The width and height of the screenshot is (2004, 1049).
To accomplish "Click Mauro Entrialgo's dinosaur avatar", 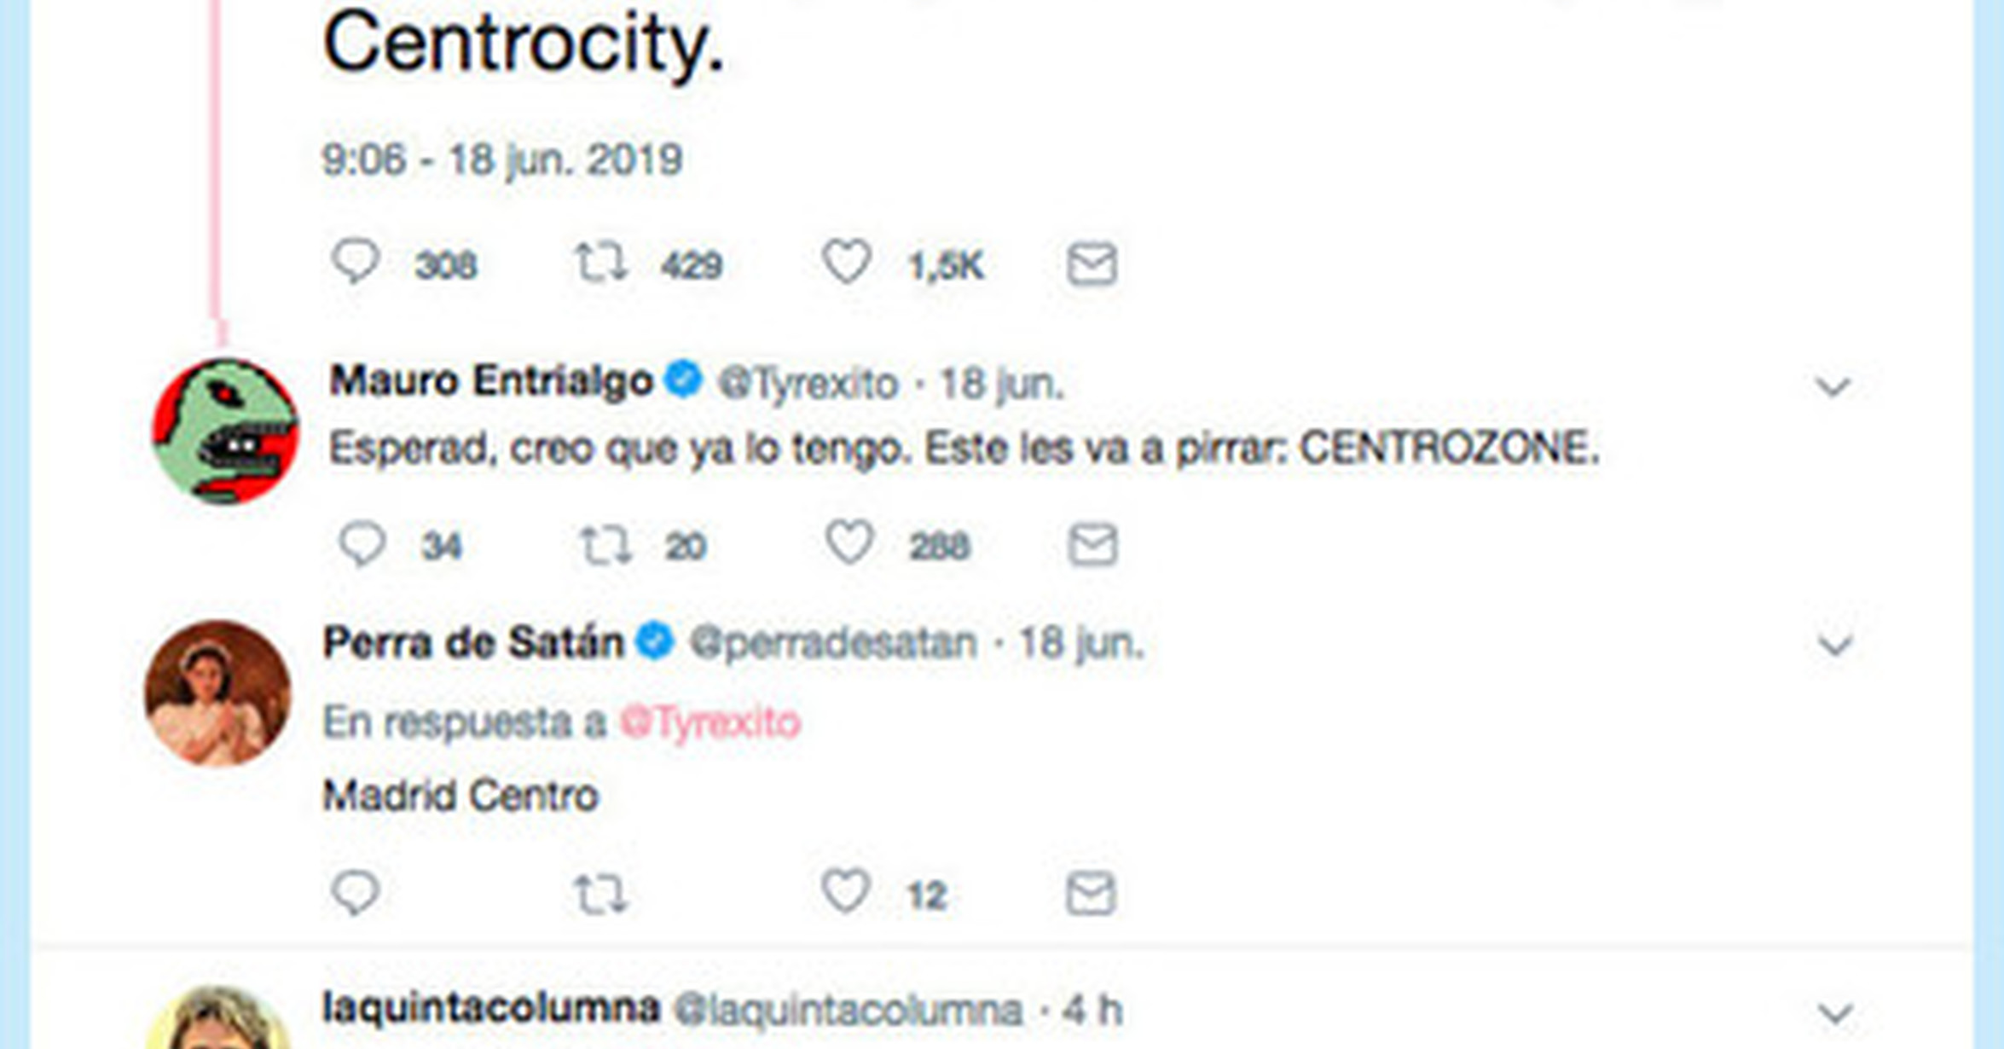I will tap(225, 432).
